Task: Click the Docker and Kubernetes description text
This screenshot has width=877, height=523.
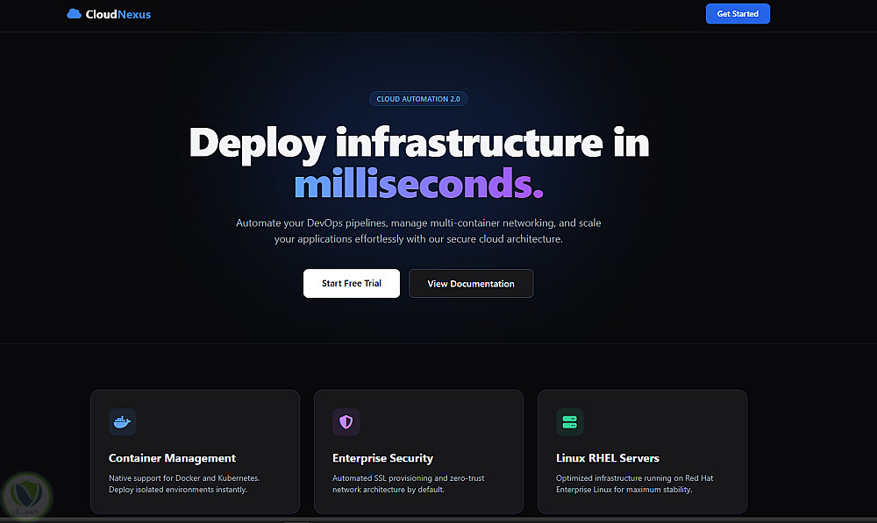Action: [x=184, y=484]
